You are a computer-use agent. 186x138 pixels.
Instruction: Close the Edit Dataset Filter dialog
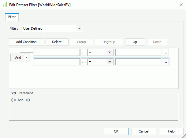[x=181, y=5]
